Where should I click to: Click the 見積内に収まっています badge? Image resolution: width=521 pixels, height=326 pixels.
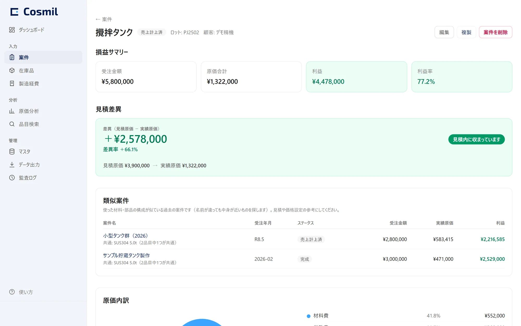coord(476,140)
